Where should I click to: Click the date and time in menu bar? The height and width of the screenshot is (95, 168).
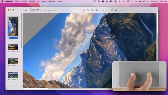[159, 1]
